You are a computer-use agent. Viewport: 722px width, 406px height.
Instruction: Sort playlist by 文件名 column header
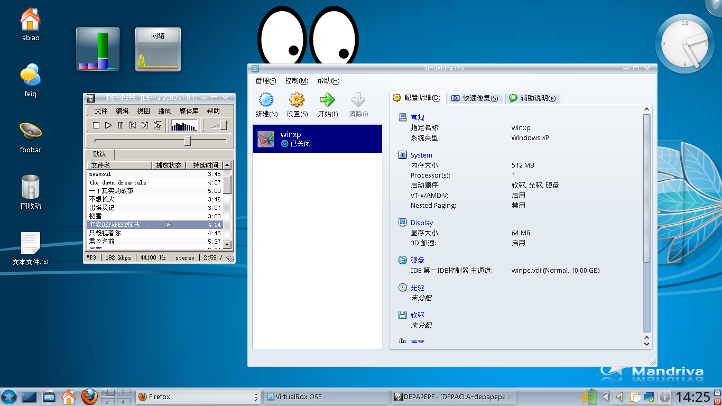coord(119,165)
